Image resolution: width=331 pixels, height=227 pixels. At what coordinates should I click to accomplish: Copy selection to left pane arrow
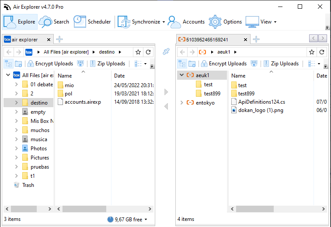166,106
